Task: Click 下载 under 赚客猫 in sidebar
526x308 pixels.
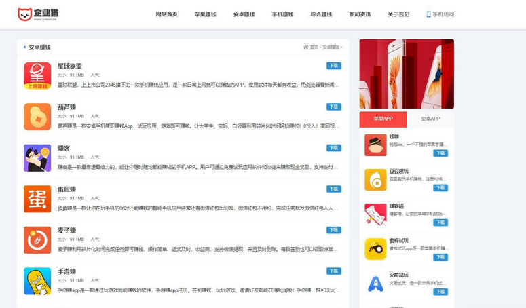Action: coord(440,223)
